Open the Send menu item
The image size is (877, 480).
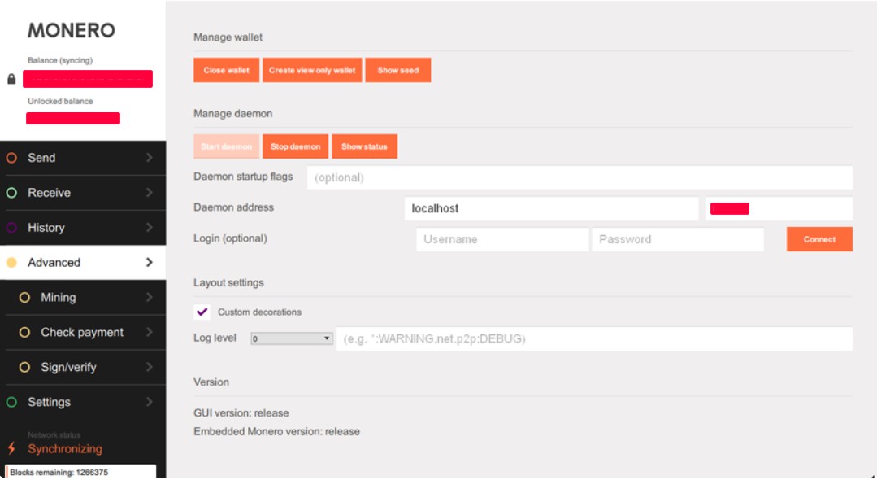pos(83,158)
